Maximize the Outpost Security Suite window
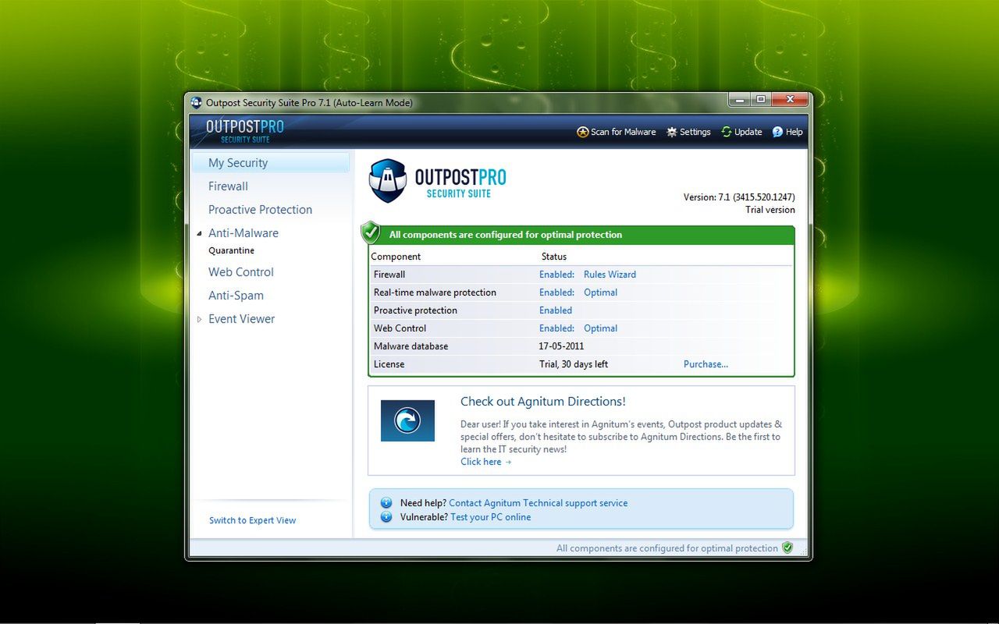The height and width of the screenshot is (624, 999). [x=760, y=100]
